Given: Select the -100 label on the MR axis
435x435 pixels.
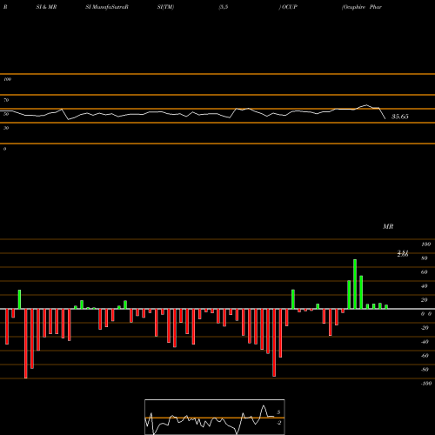Looking at the screenshot, I should pyautogui.click(x=426, y=384).
